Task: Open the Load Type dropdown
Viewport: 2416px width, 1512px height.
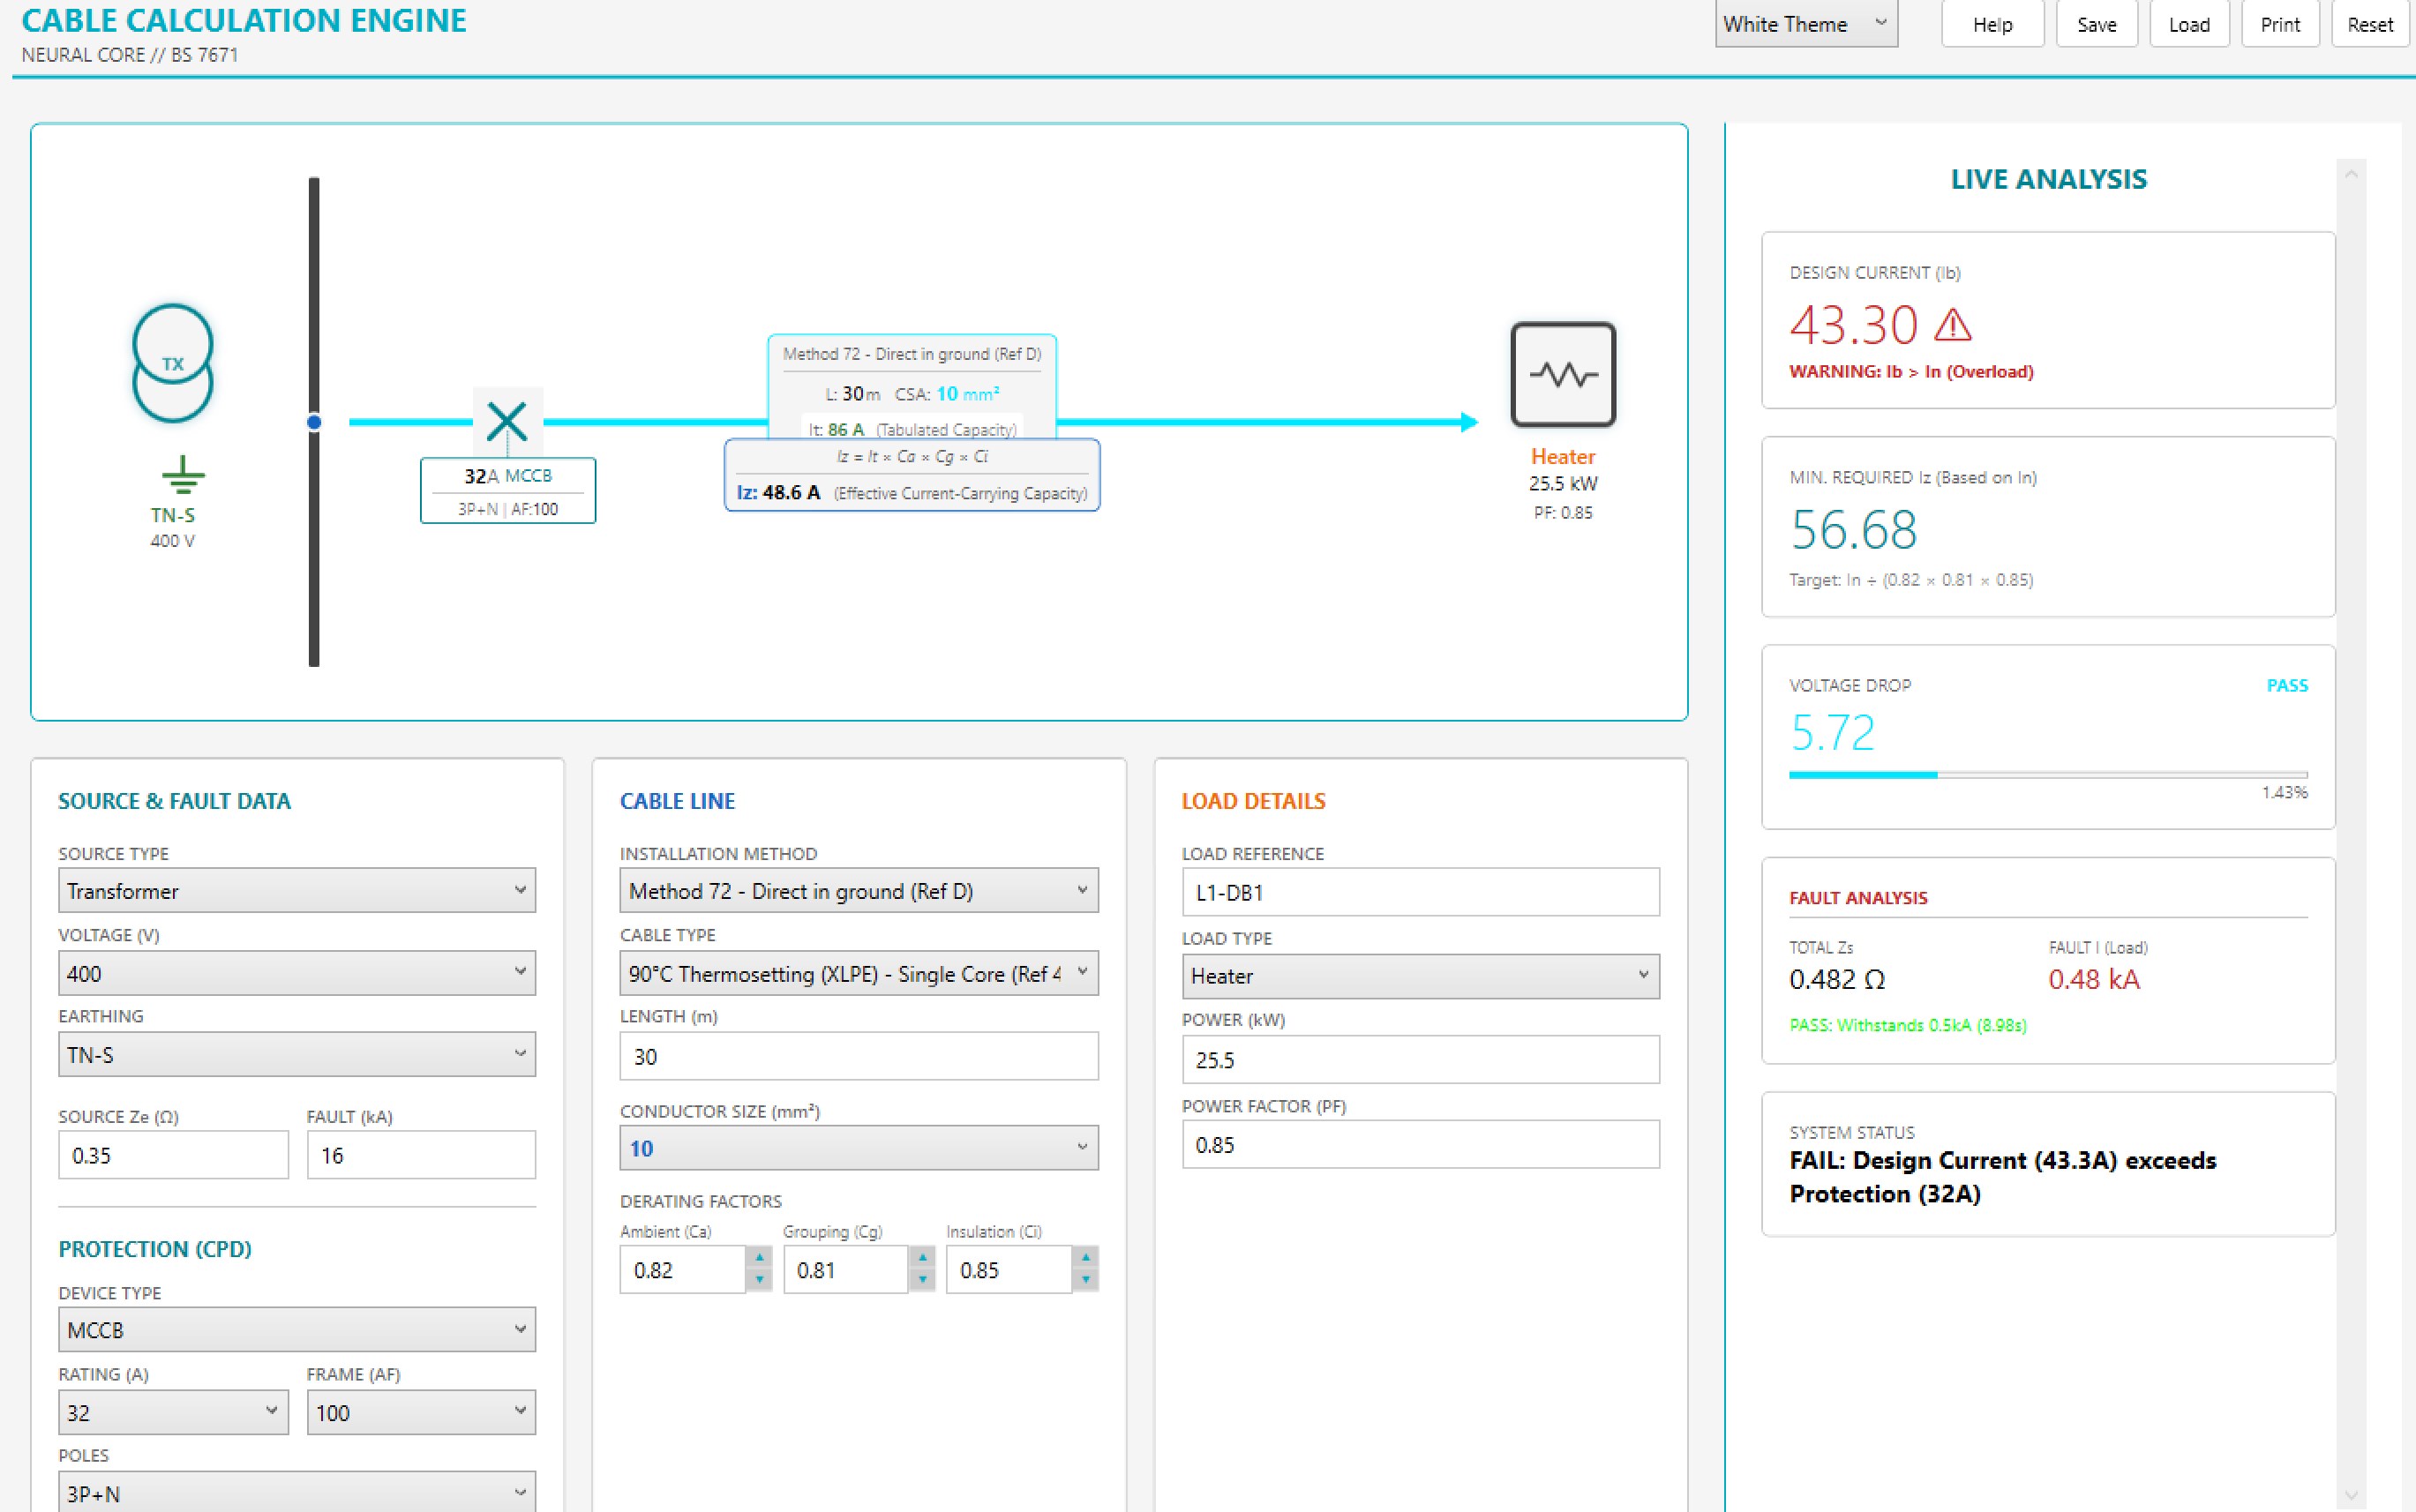Action: point(1420,976)
